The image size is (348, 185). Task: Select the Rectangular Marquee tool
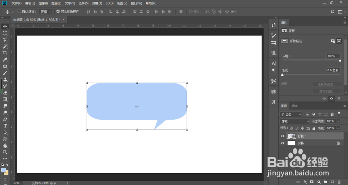click(5, 33)
